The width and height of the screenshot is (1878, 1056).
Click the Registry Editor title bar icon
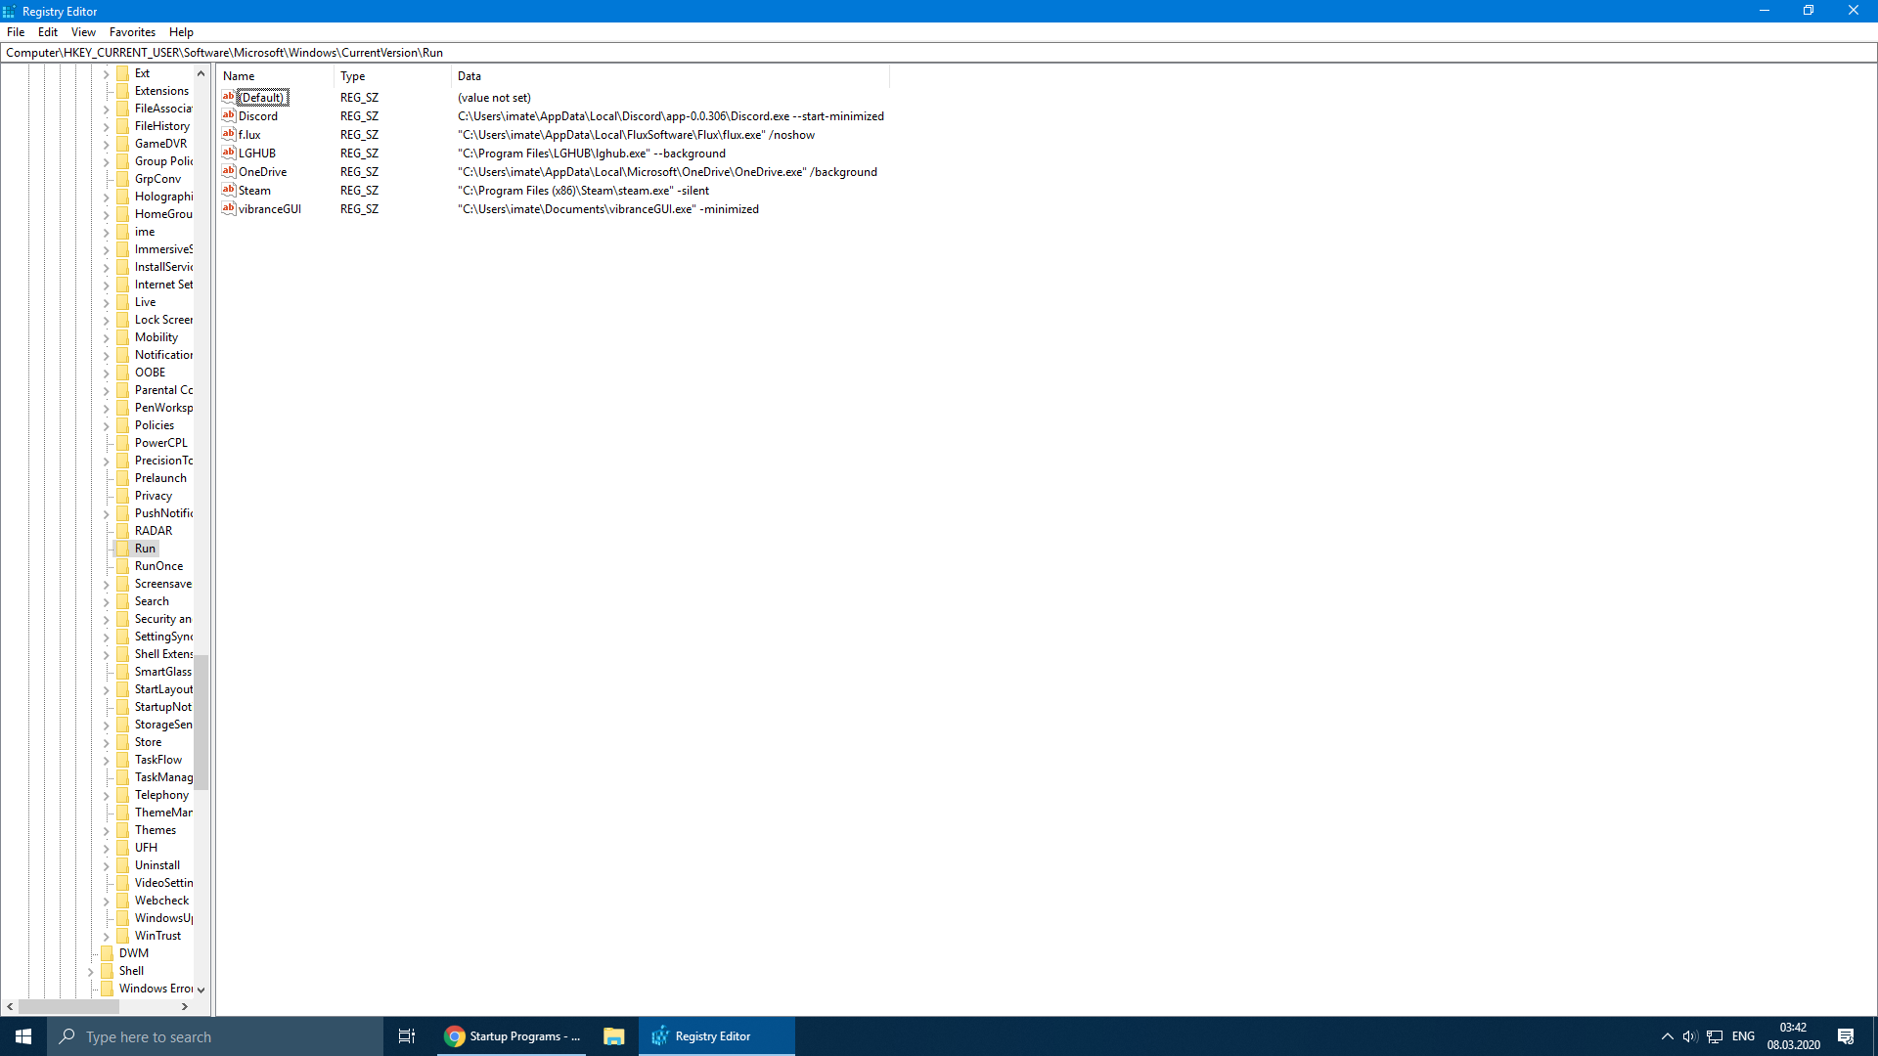(9, 11)
